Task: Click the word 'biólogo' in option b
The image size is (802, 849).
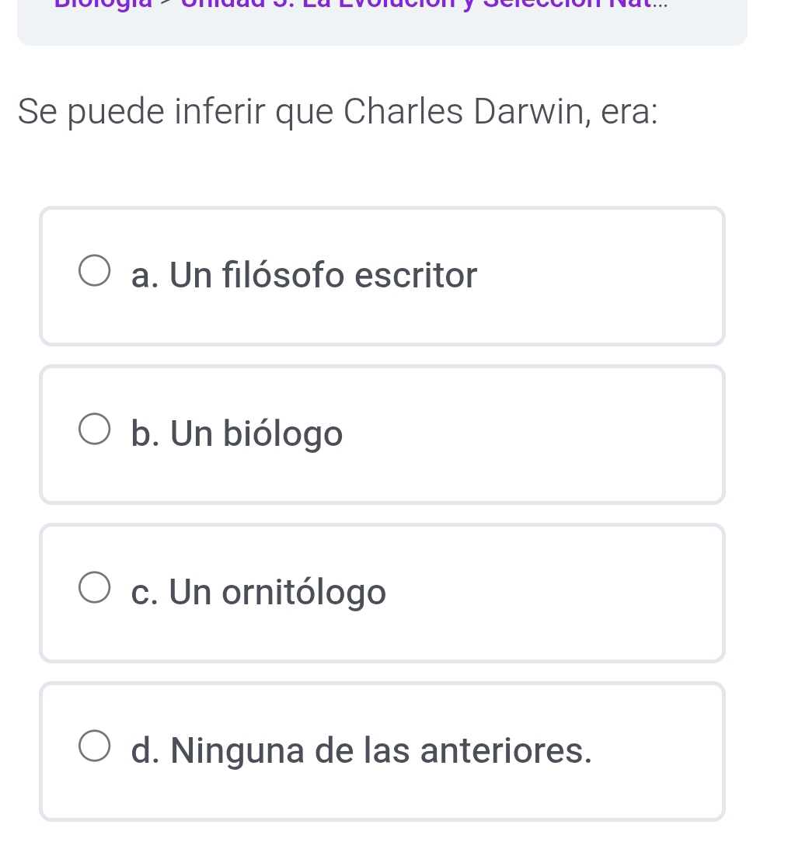Action: (x=283, y=433)
